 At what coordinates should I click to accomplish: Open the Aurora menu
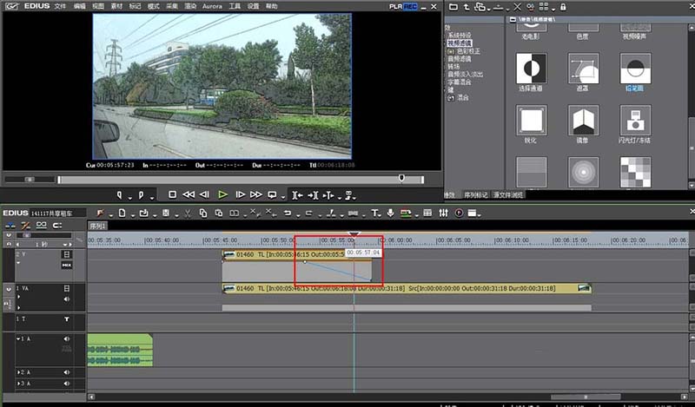click(x=212, y=6)
